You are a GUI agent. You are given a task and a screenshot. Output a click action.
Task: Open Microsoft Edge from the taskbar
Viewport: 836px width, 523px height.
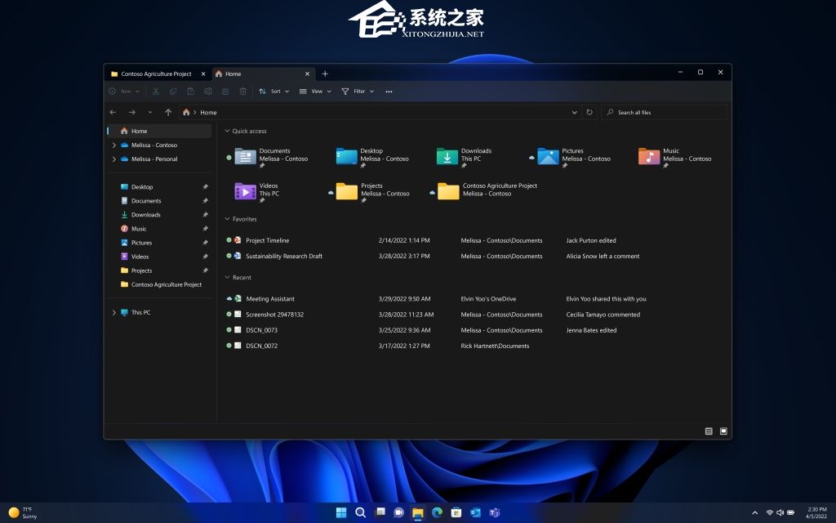pos(437,512)
